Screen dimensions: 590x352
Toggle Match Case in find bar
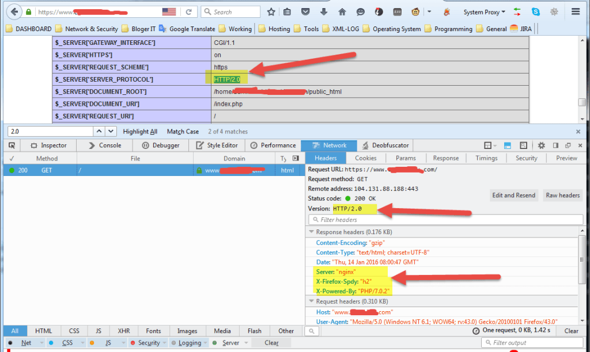pyautogui.click(x=183, y=132)
